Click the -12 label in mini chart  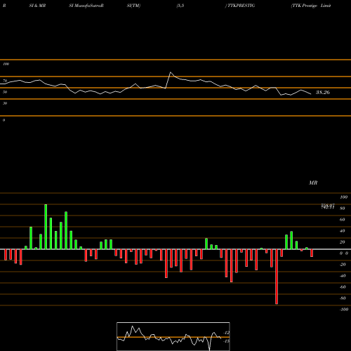pos(226,333)
